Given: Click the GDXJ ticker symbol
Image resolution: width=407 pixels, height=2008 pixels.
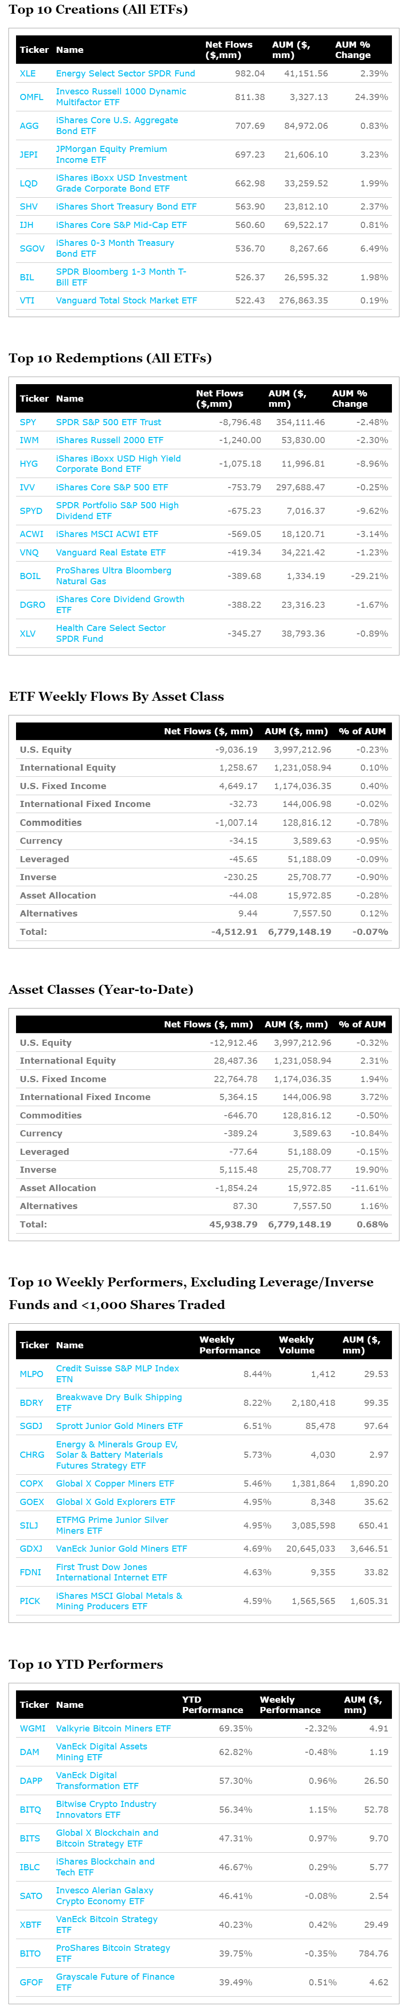Looking at the screenshot, I should point(31,1548).
